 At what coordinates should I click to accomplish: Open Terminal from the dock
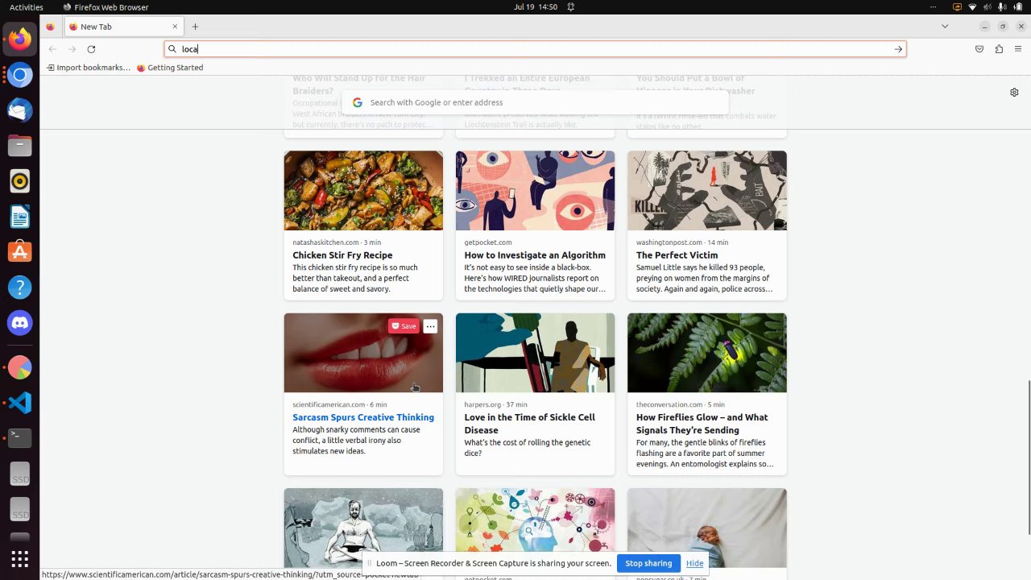(20, 437)
